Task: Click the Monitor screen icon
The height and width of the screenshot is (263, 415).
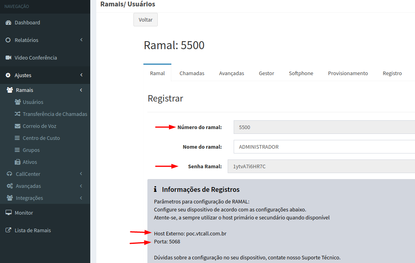Action: [x=8, y=213]
